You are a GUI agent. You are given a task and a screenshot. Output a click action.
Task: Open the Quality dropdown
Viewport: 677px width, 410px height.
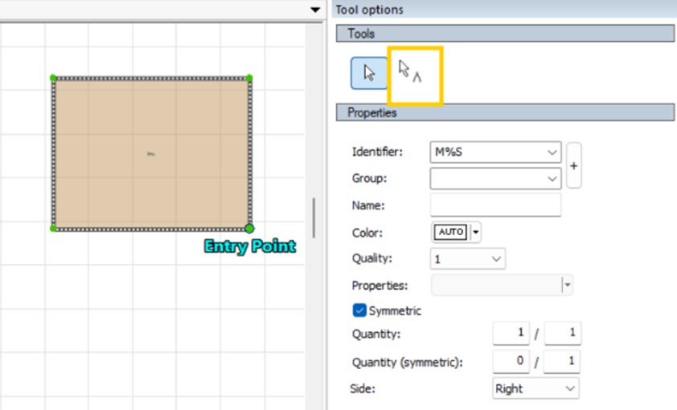click(496, 259)
